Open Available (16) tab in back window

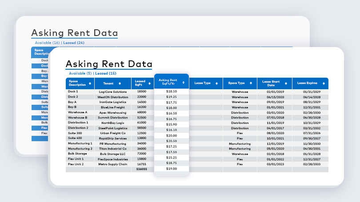click(47, 43)
